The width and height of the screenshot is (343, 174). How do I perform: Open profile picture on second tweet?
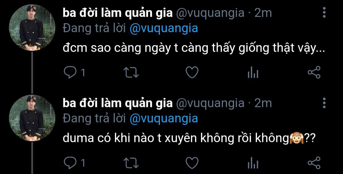tap(32, 118)
